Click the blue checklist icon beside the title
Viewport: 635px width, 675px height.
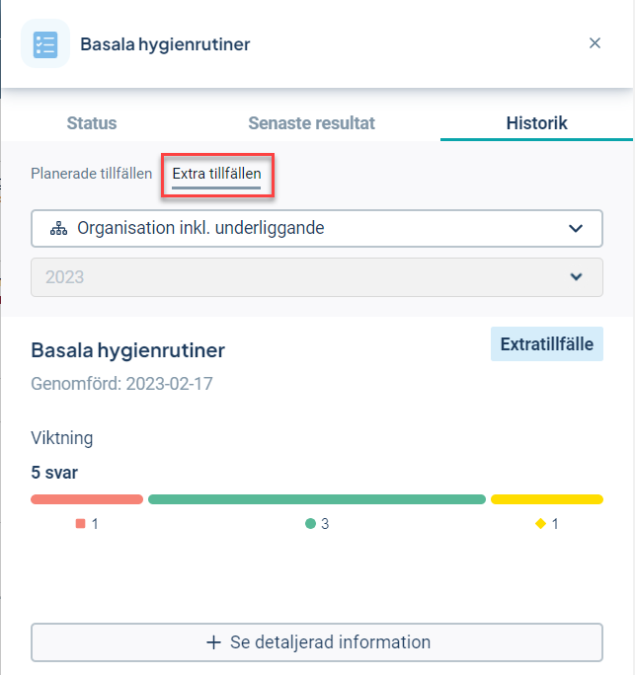[45, 43]
